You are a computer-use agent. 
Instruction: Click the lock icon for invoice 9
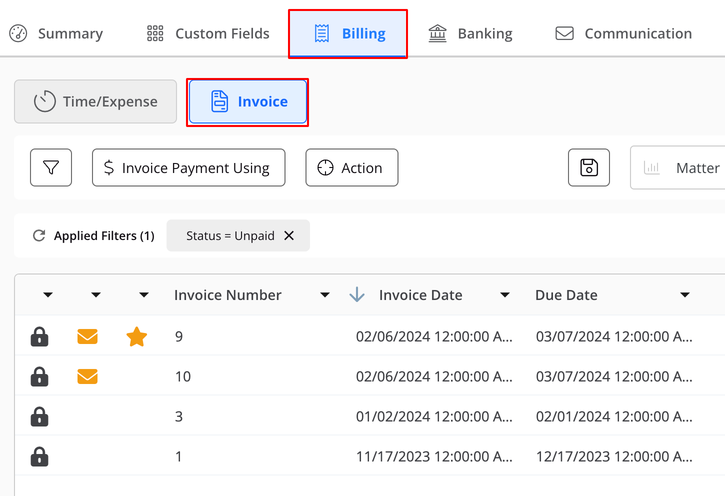39,336
